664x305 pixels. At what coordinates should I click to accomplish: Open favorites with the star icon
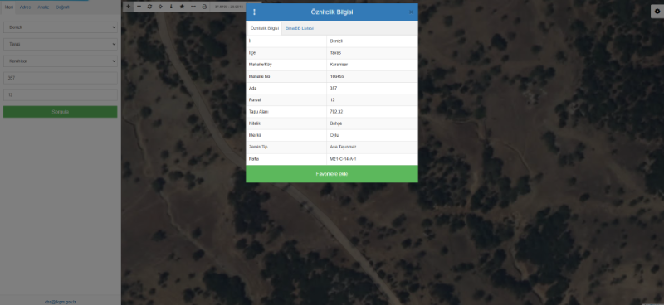point(182,7)
